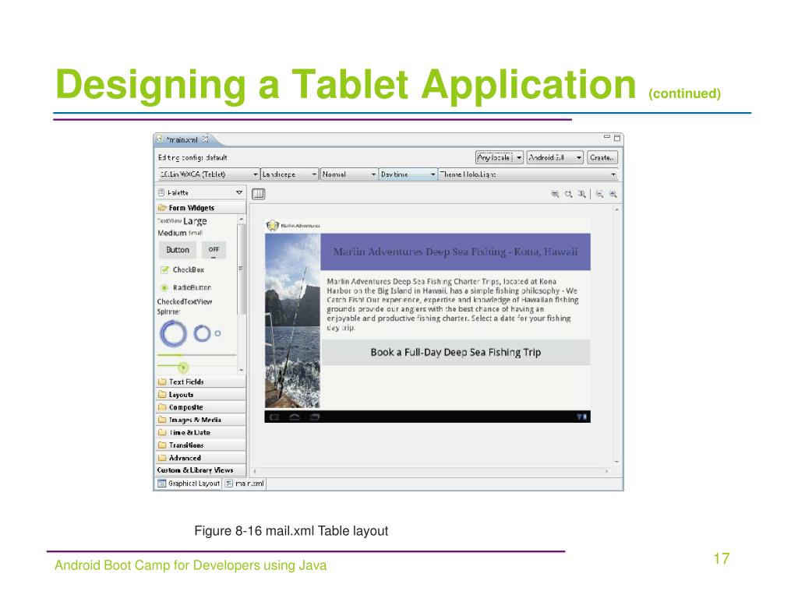Tap the back navigation icon in tablet preview
The width and height of the screenshot is (798, 598).
click(x=273, y=417)
